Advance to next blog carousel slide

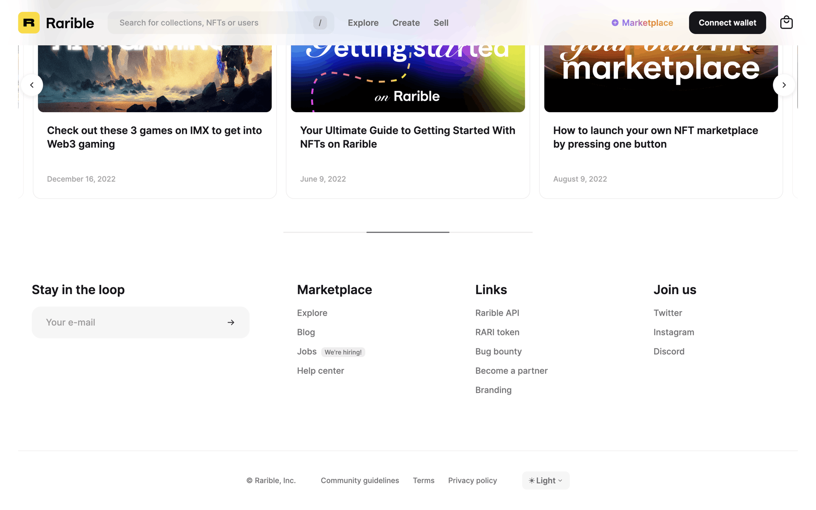[x=784, y=85]
